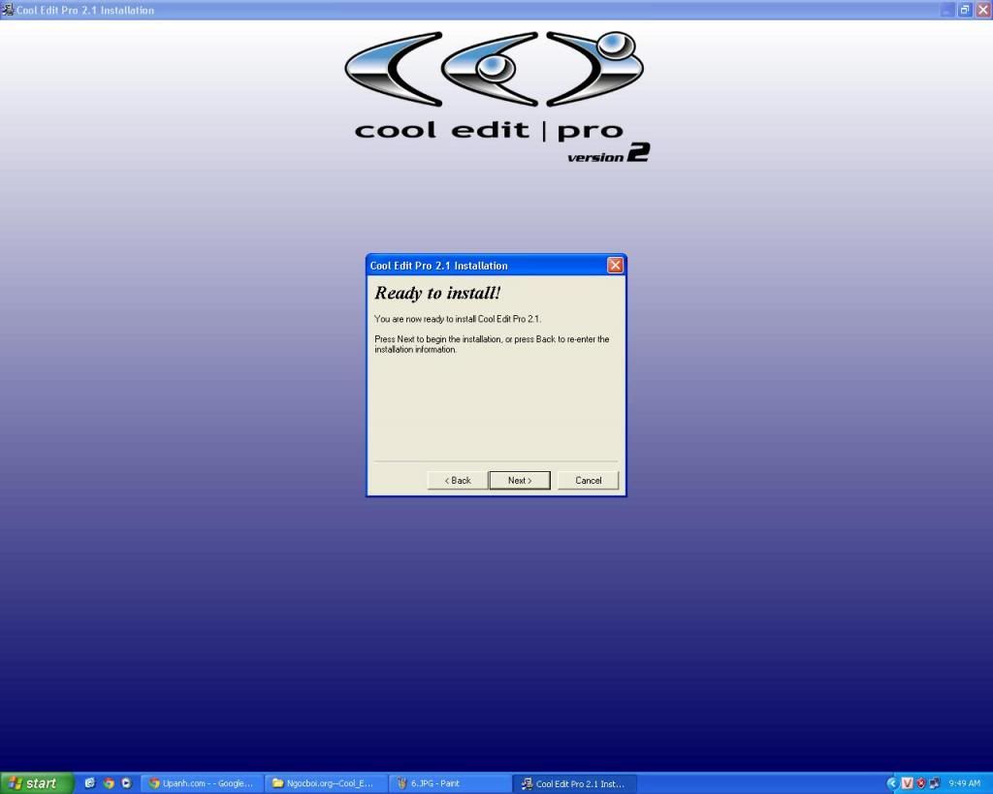Screen dimensions: 993x794
Task: Open the Windows Start menu
Action: coord(37,783)
